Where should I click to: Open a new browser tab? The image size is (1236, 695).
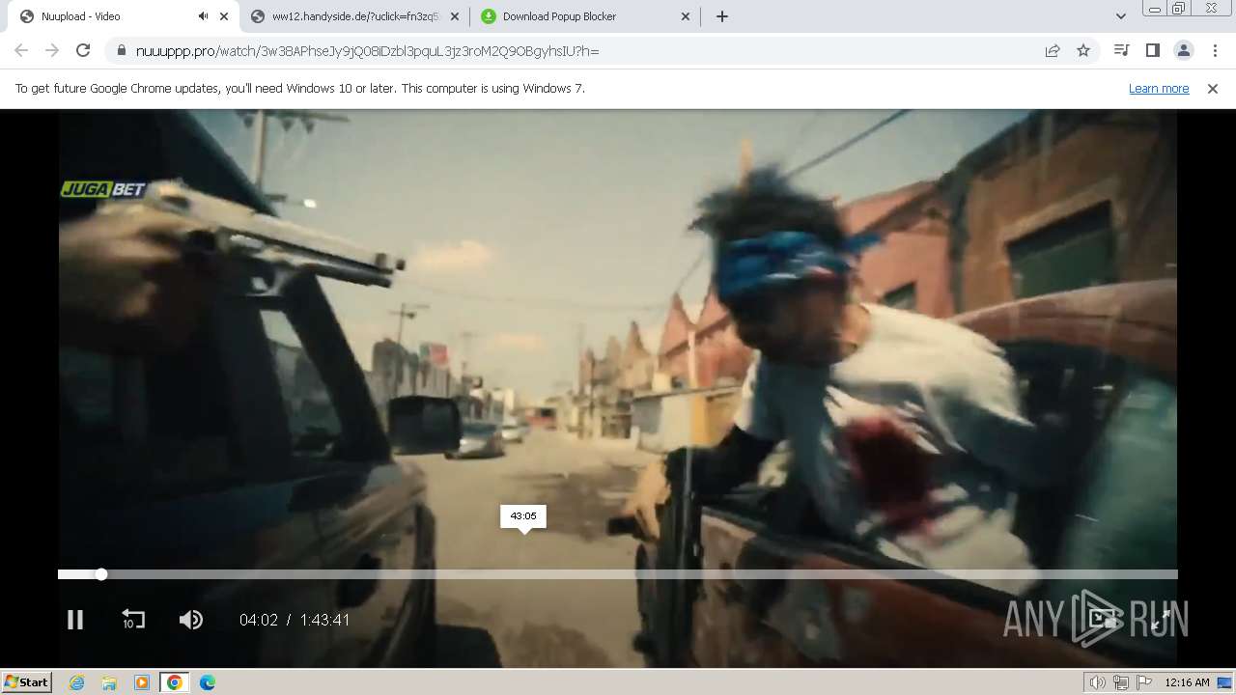point(722,16)
